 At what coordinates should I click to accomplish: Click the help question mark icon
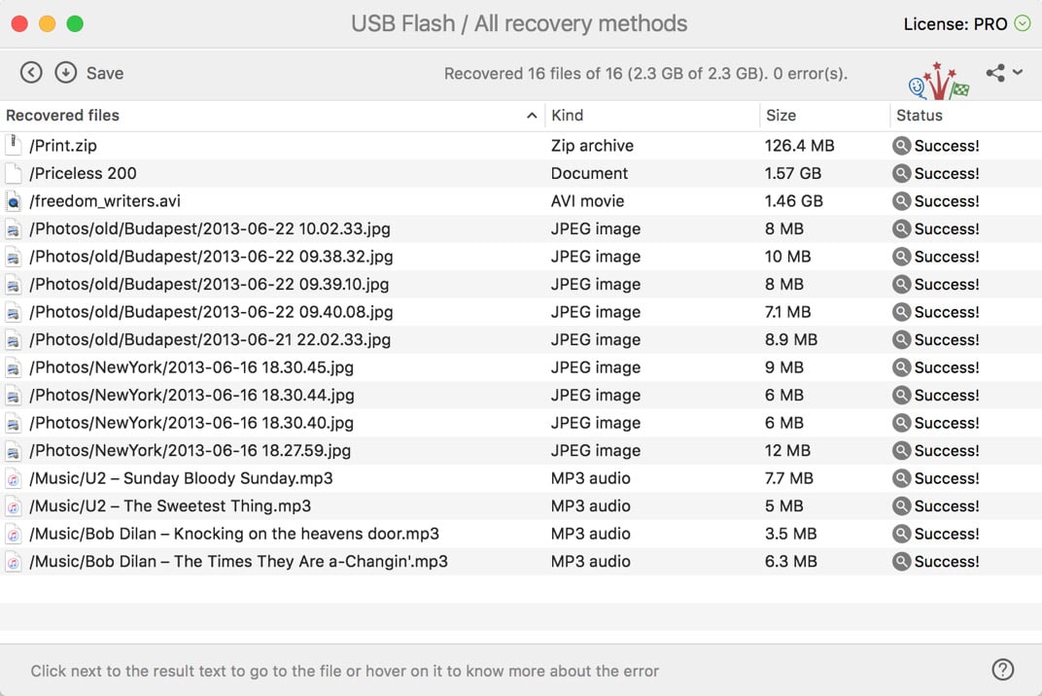click(x=1002, y=669)
